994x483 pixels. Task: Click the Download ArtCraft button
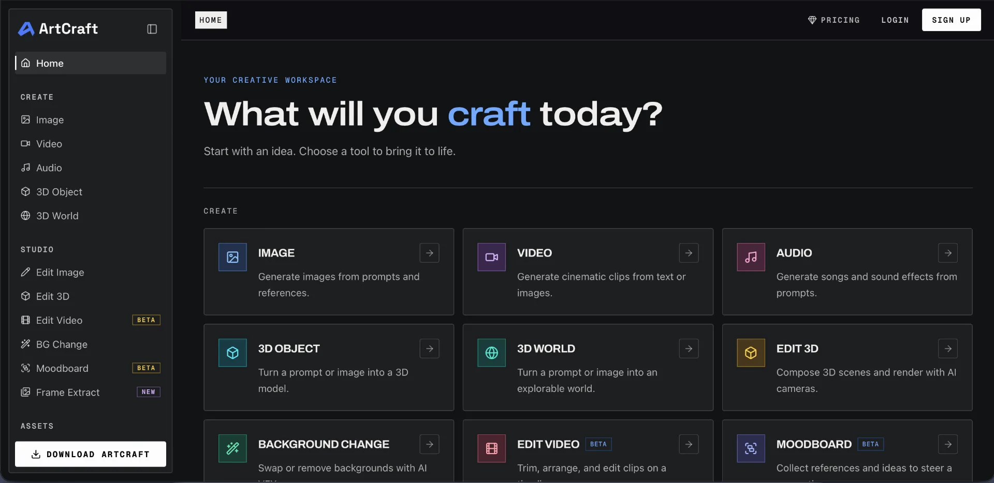[x=91, y=454]
